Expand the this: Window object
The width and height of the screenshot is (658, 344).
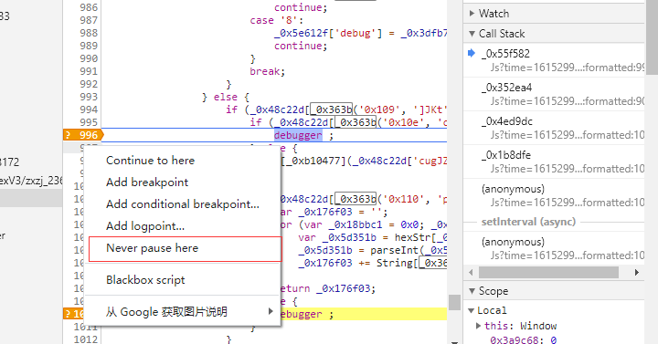(478, 326)
